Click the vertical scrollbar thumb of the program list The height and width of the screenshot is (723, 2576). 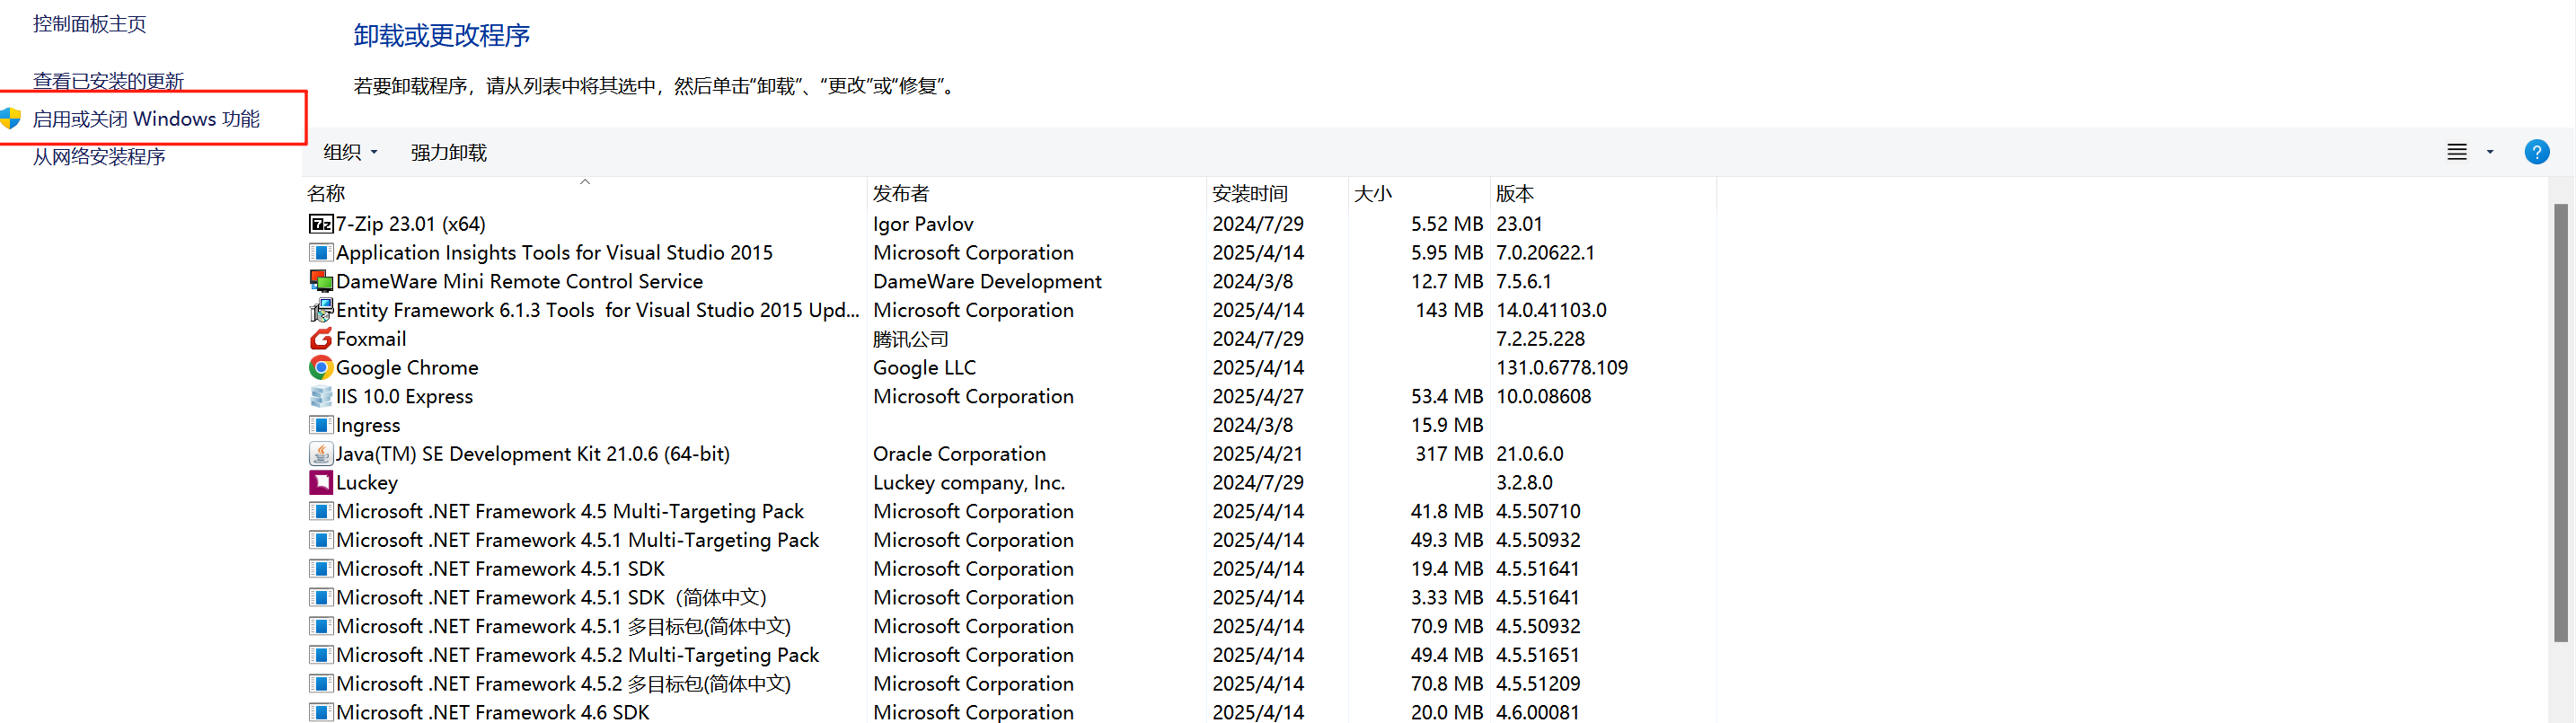2560,422
